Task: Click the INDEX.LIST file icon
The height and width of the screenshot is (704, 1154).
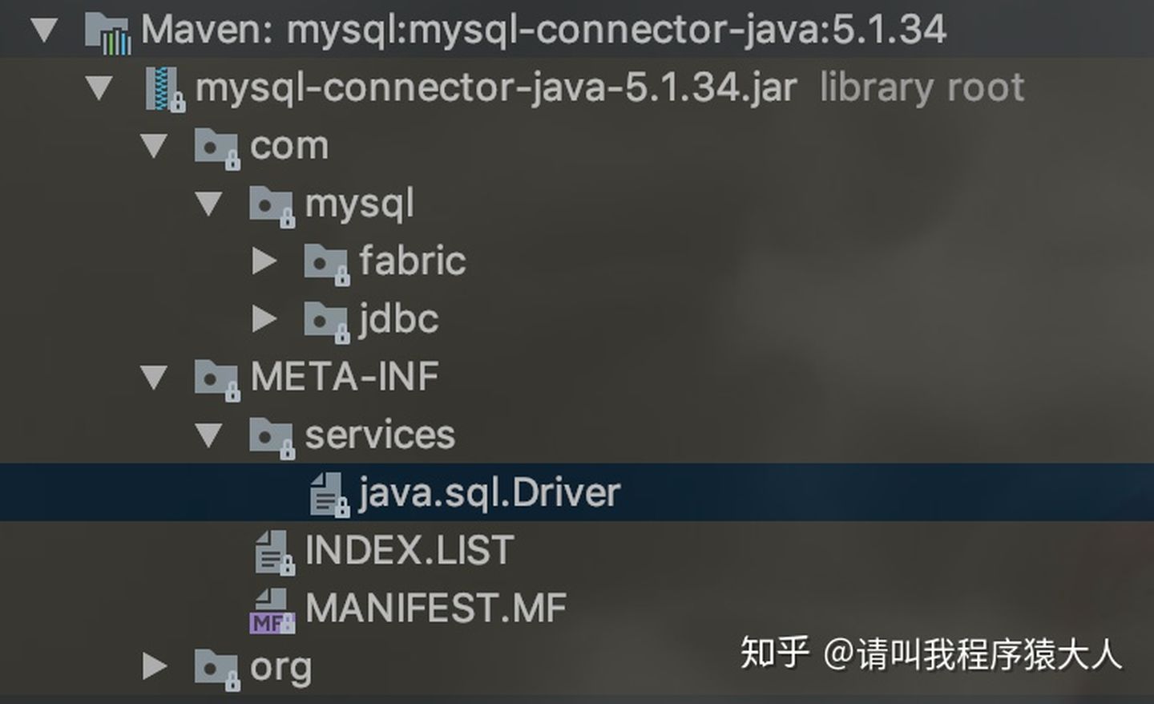Action: 275,553
